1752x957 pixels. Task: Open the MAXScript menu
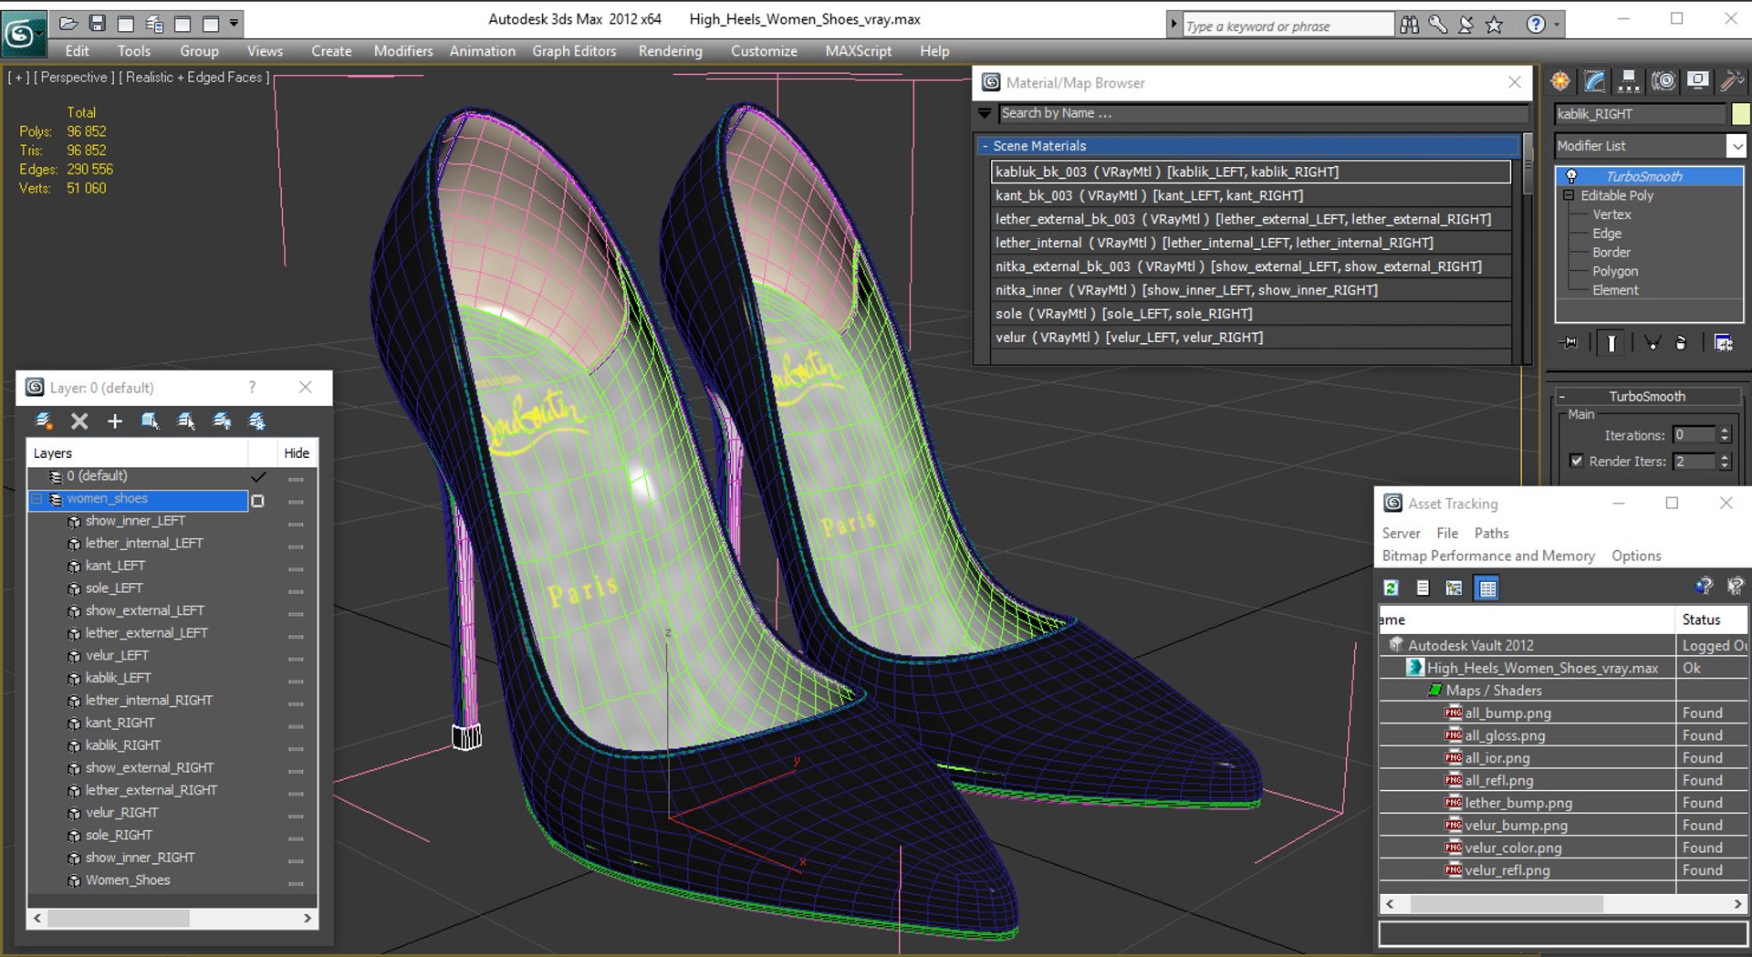click(859, 51)
